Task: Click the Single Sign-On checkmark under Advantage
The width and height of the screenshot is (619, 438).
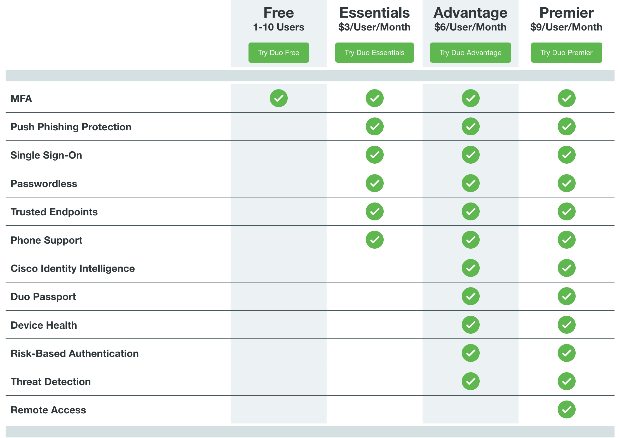Action: [x=470, y=155]
